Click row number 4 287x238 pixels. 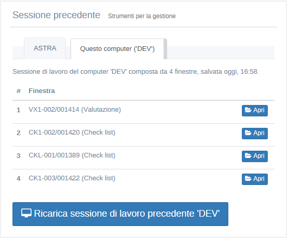pos(19,179)
